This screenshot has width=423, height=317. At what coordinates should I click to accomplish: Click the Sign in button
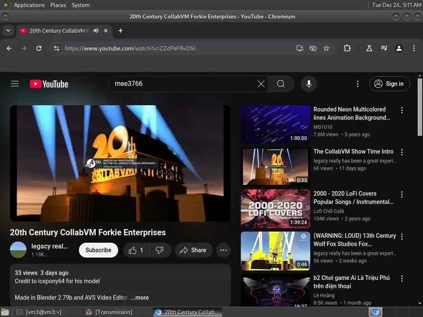click(x=390, y=84)
